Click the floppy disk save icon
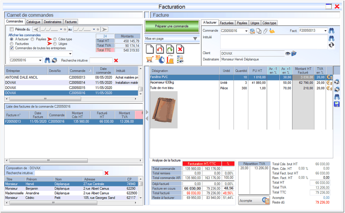345x213 pixels. tap(337, 104)
